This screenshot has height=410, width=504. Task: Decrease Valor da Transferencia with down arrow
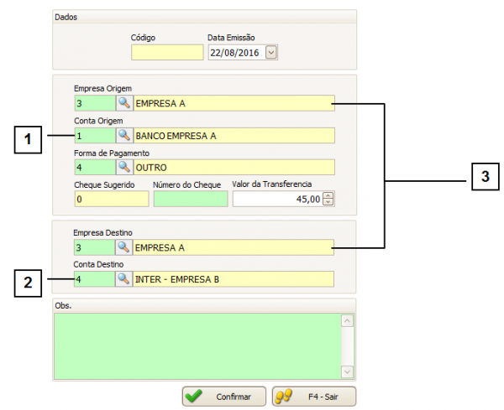coord(328,202)
